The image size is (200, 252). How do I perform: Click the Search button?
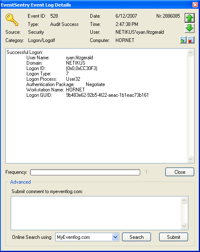click(x=136, y=237)
